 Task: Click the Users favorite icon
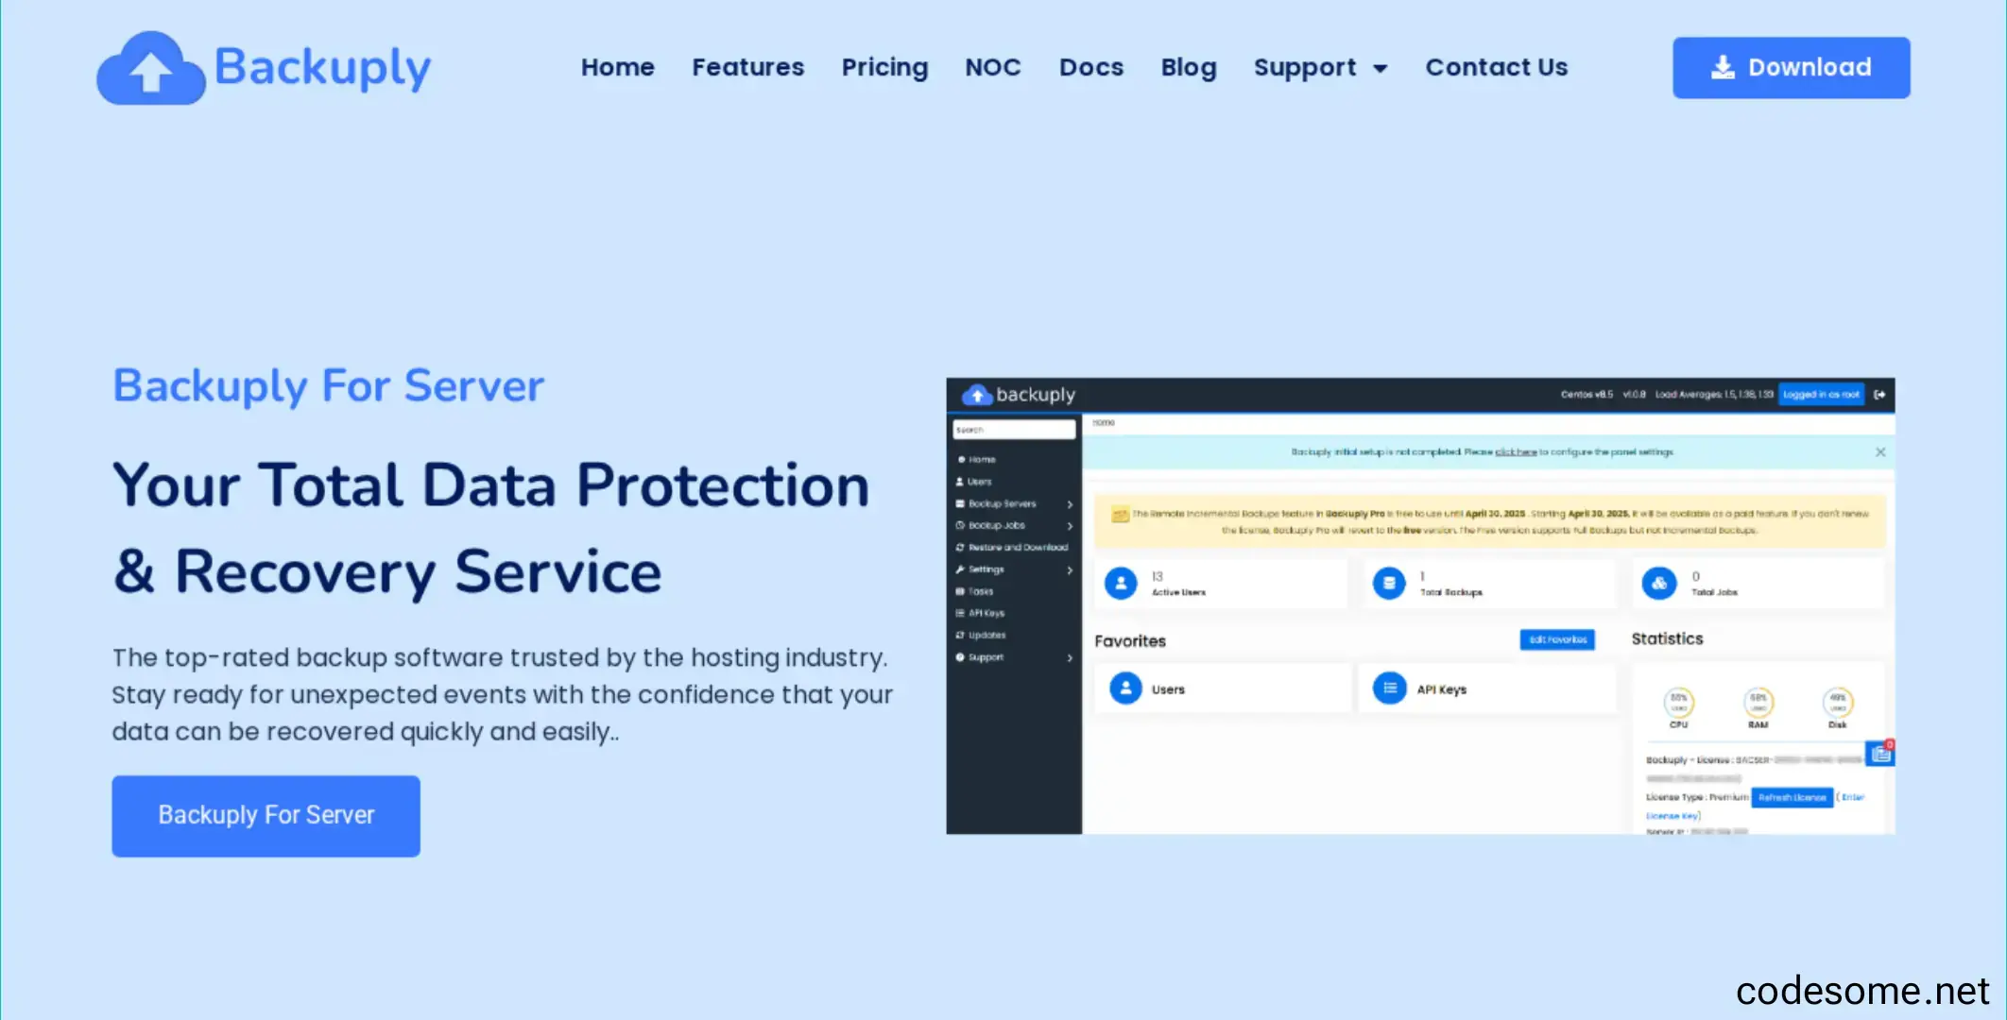click(1125, 688)
